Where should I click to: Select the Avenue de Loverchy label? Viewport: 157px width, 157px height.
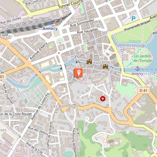pos(40,107)
